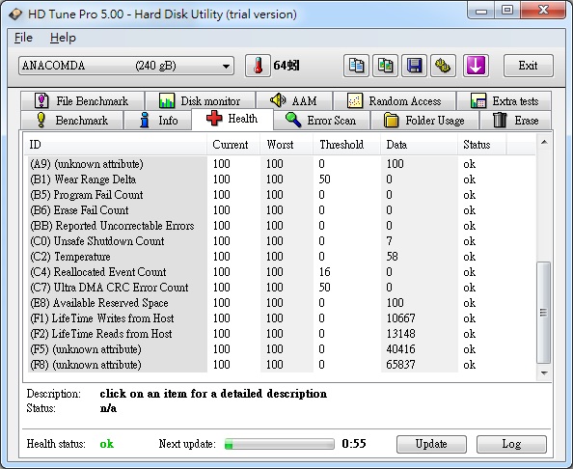Click the Next update progress bar
573x469 pixels.
coord(280,444)
